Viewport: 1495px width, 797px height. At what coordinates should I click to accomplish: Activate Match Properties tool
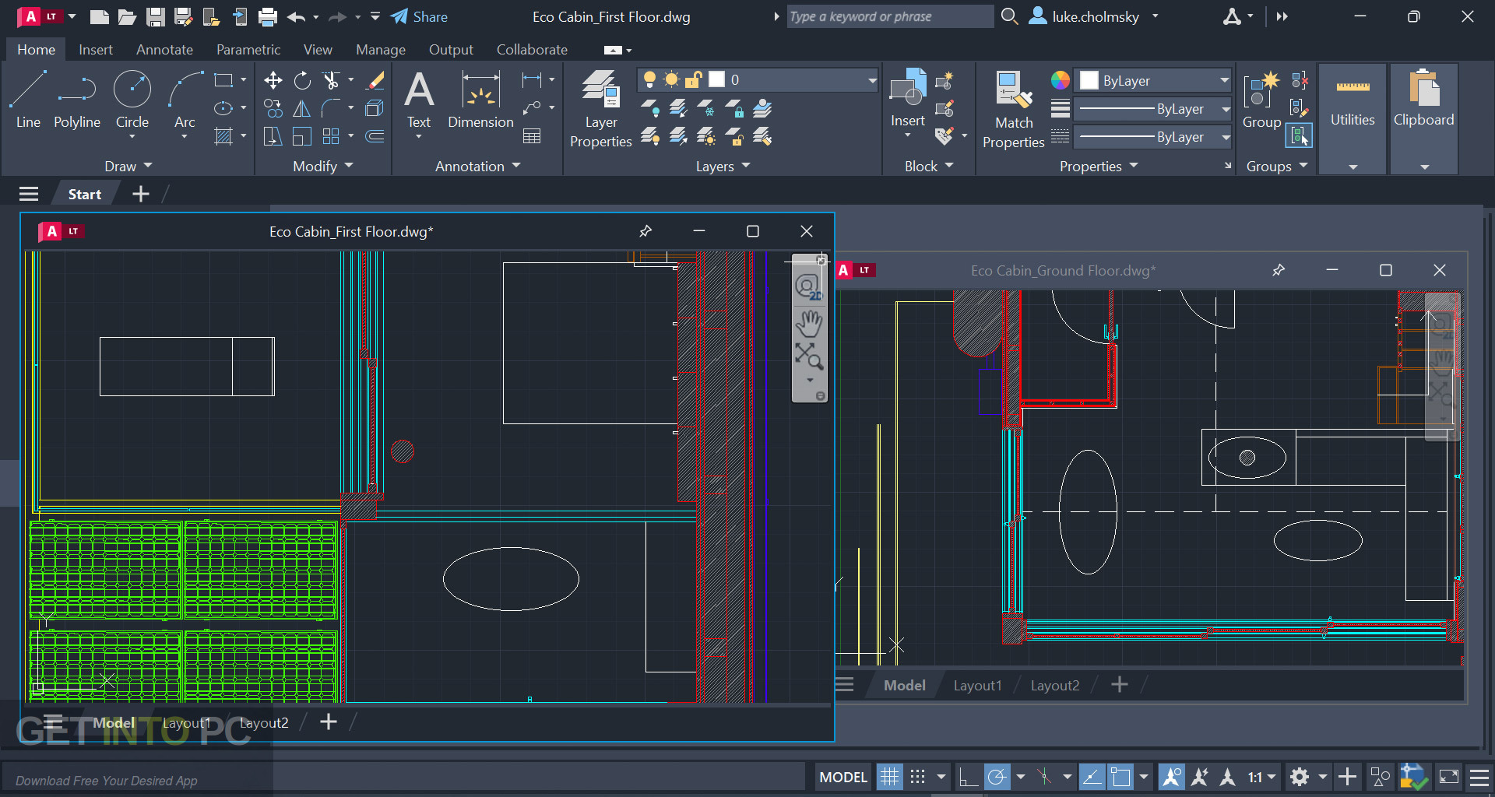1013,109
